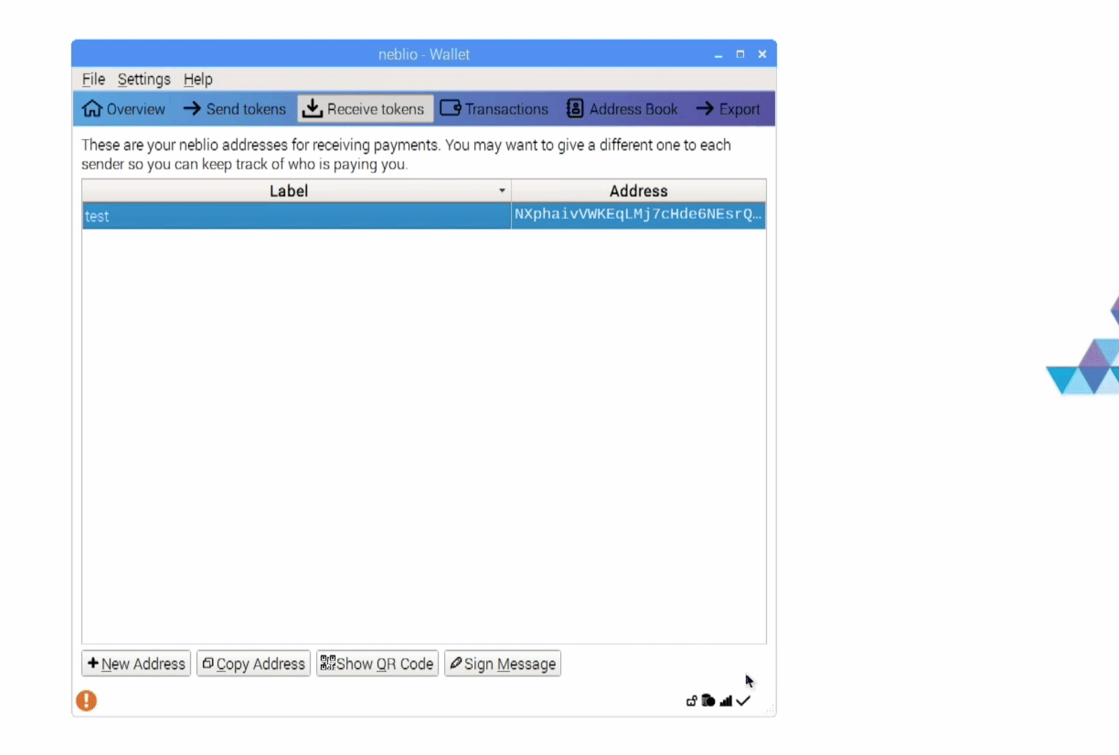Click the orange warning alert icon

point(87,700)
